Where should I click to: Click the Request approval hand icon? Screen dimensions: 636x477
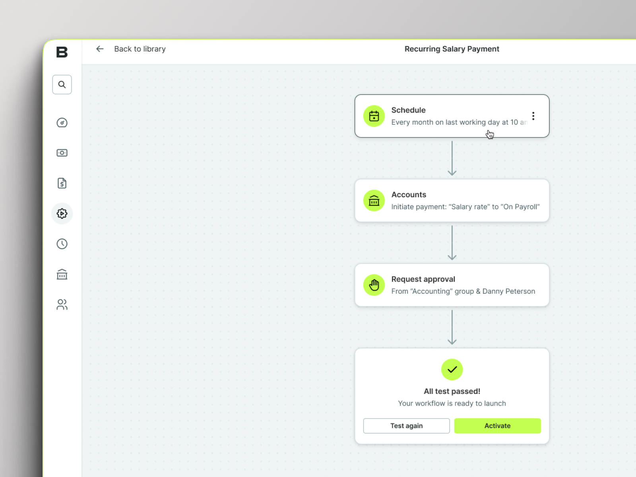click(374, 285)
